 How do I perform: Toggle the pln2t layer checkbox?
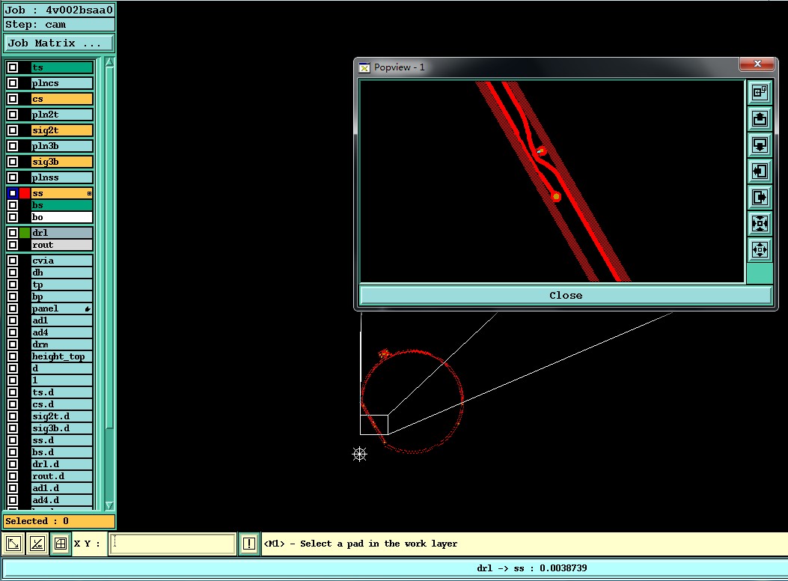(13, 115)
